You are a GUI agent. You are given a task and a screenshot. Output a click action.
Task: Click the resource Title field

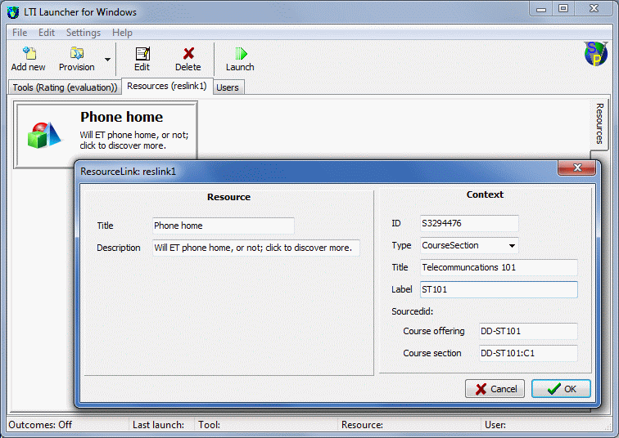point(223,226)
